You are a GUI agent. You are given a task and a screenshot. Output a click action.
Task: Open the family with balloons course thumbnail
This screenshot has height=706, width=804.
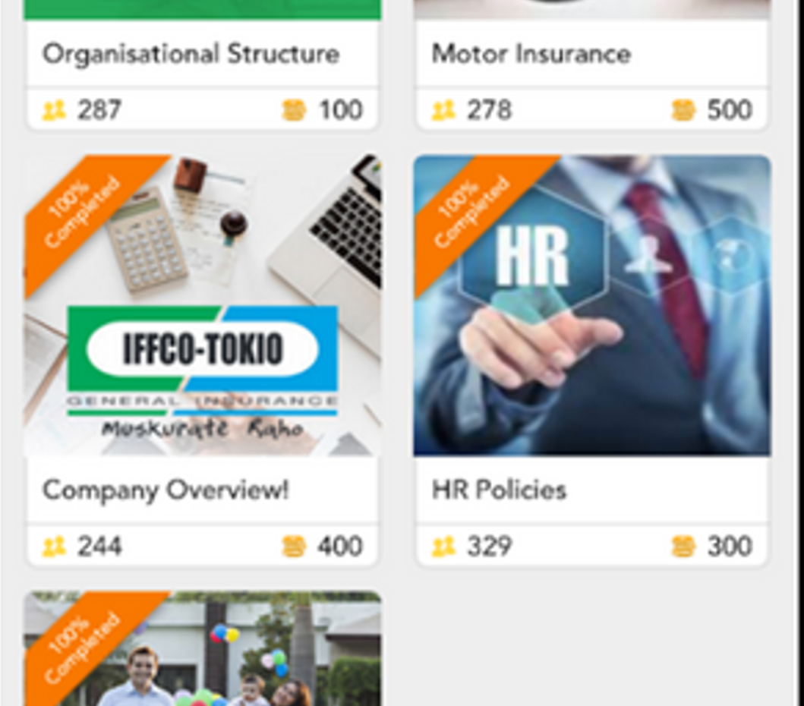203,648
